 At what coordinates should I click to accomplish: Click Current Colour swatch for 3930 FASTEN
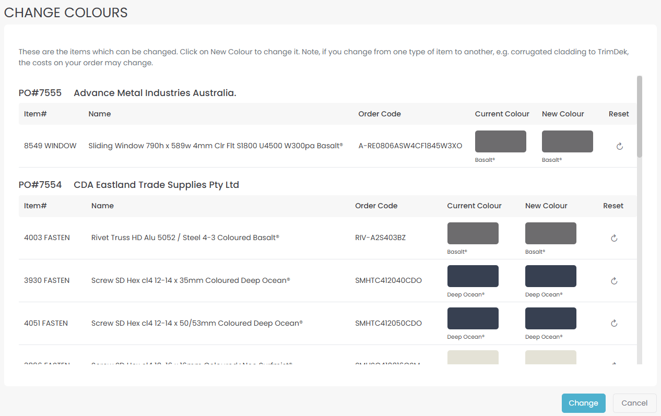tap(473, 276)
